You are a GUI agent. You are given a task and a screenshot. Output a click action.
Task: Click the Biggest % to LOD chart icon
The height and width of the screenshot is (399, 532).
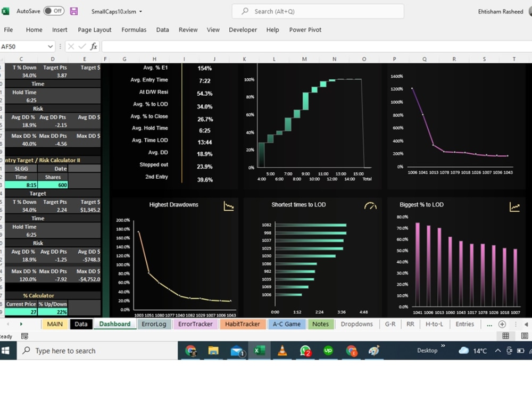pyautogui.click(x=514, y=206)
